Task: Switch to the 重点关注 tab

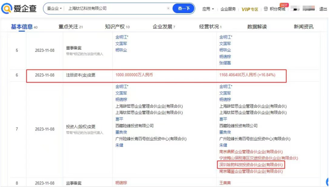Action: [x=71, y=27]
